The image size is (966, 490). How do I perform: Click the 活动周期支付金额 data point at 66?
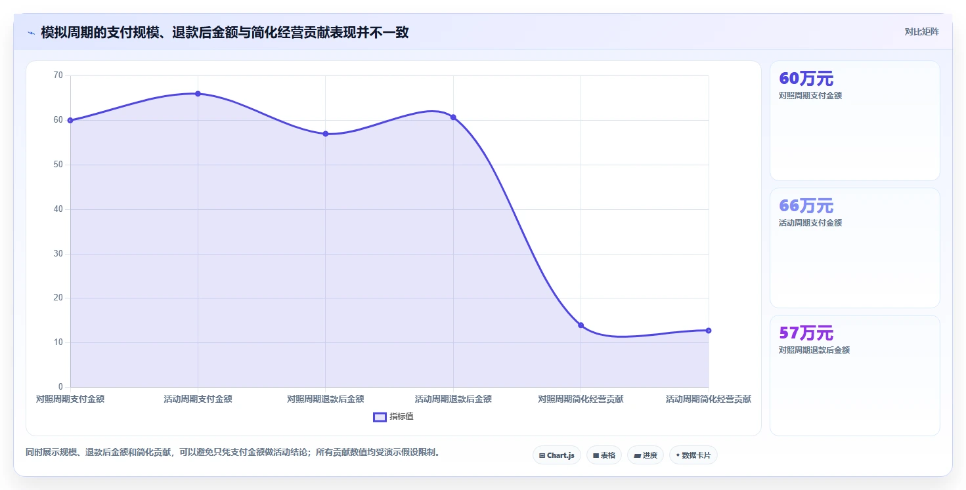click(x=198, y=94)
